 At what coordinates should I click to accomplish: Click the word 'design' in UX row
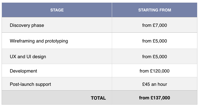pyautogui.click(x=39, y=57)
